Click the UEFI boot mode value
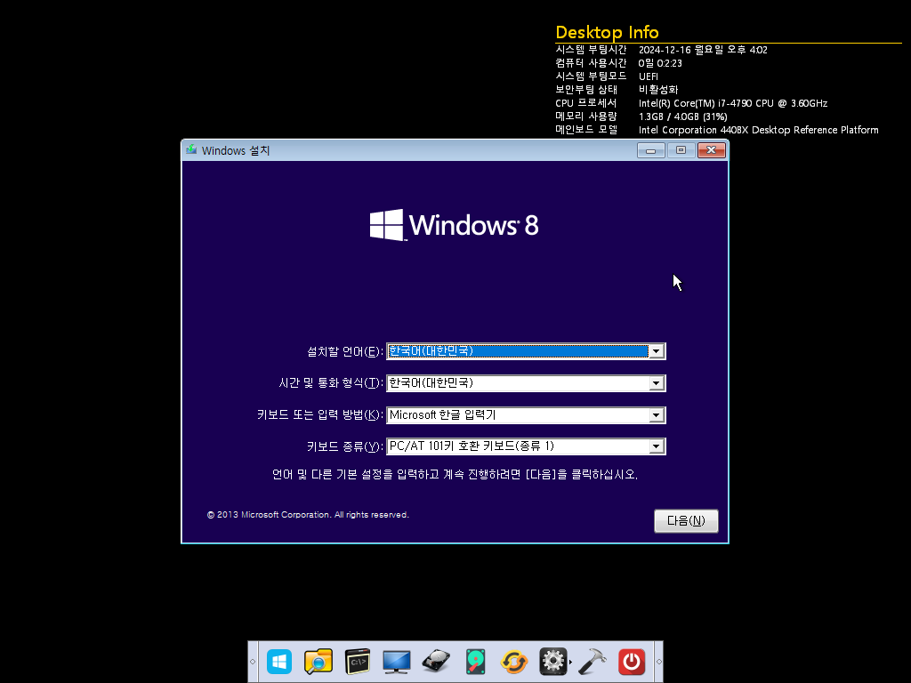This screenshot has width=911, height=683. [649, 76]
